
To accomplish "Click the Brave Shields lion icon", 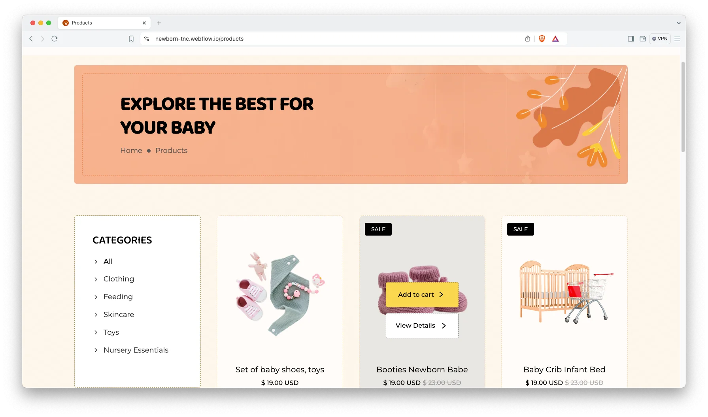I will pos(542,39).
